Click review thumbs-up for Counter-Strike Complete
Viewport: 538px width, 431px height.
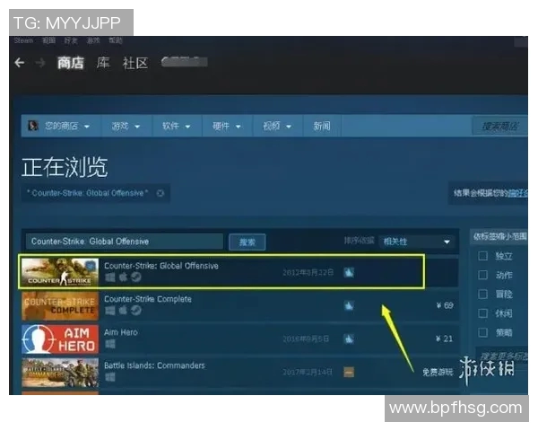(x=349, y=305)
